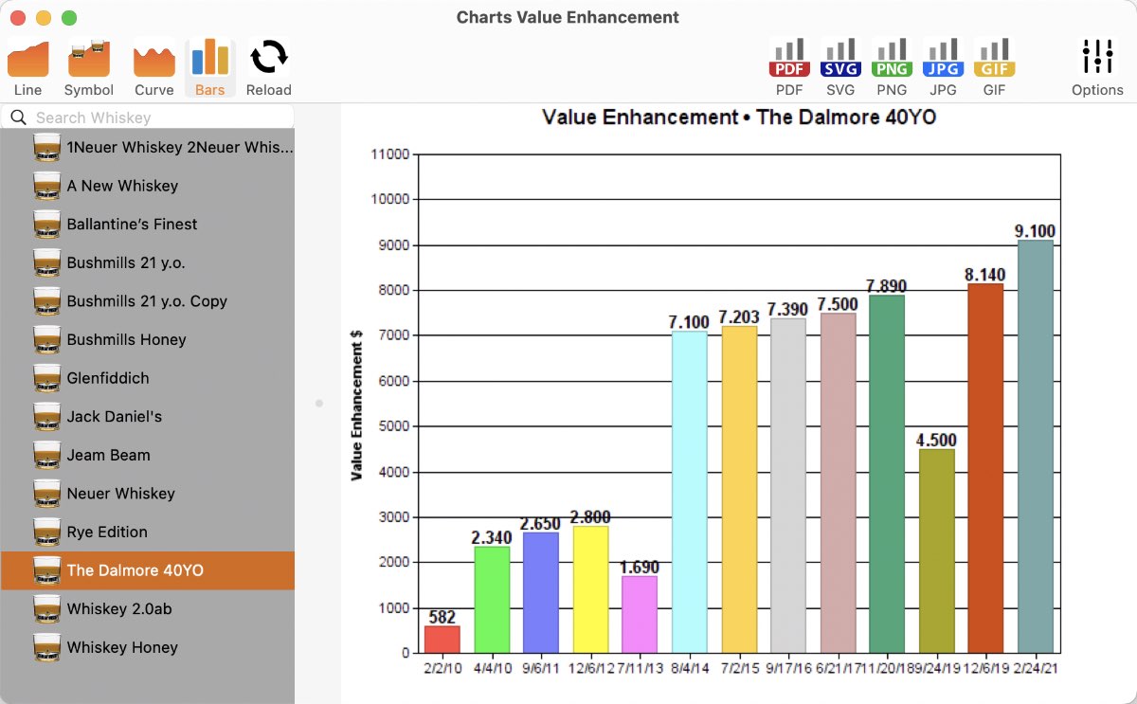Click the 2/24/21 date label
This screenshot has height=704, width=1137.
tap(1036, 669)
